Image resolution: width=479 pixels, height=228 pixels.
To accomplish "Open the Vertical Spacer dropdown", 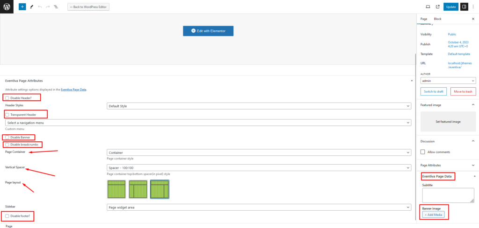I will (259, 168).
